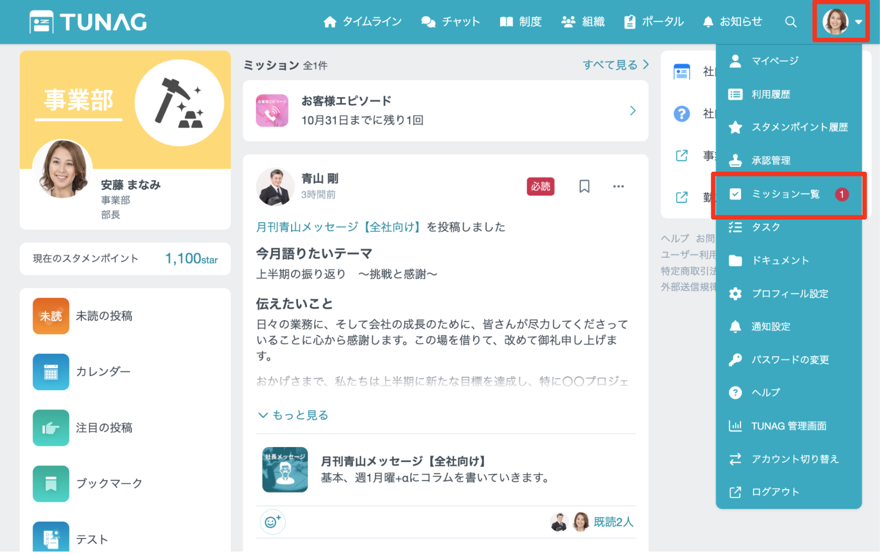The height and width of the screenshot is (555, 880).
Task: Bookmark the 青山 剛 post
Action: [584, 187]
